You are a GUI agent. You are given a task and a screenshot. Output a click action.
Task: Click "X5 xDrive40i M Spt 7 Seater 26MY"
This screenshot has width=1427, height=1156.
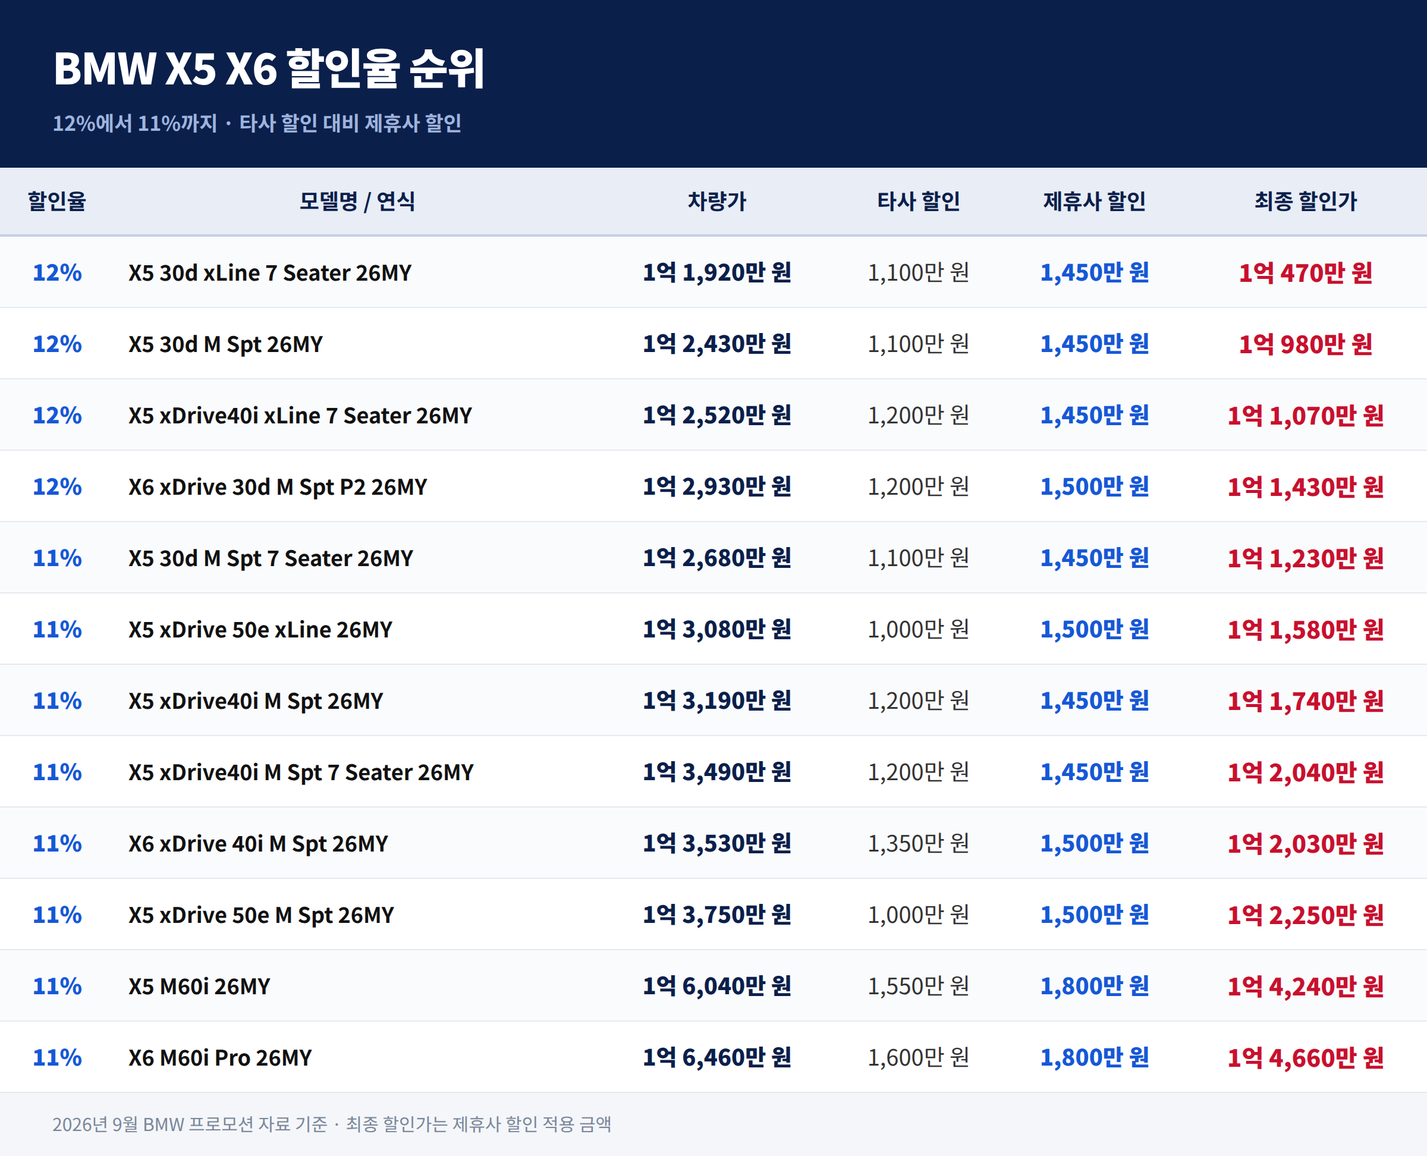[301, 772]
